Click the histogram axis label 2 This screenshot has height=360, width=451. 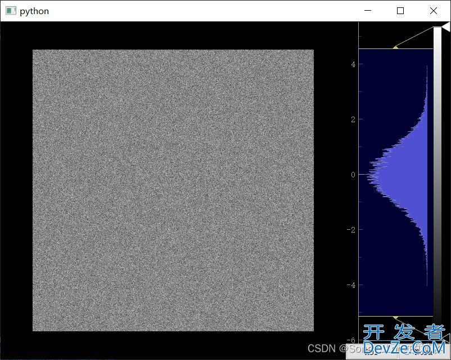353,119
